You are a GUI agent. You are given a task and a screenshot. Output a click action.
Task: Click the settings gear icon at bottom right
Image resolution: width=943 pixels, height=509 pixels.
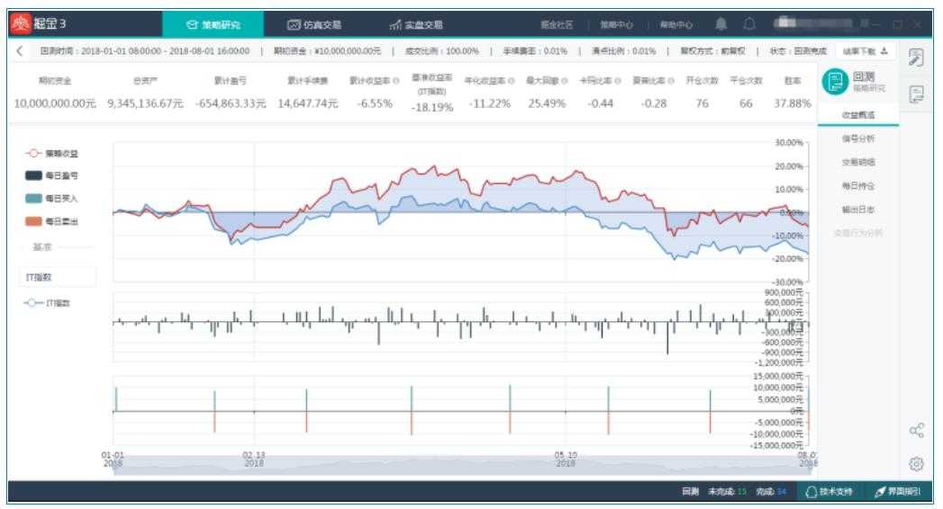tap(916, 464)
